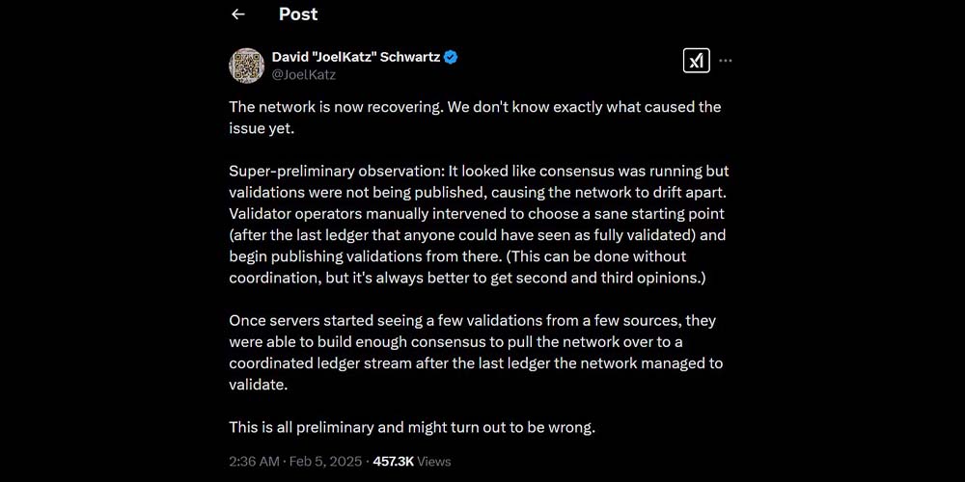Click the blue verified badge
Screen dimensions: 965x482
tap(451, 57)
